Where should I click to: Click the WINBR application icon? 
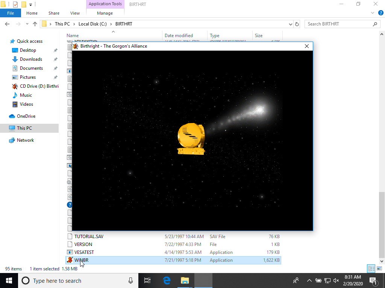(70, 260)
